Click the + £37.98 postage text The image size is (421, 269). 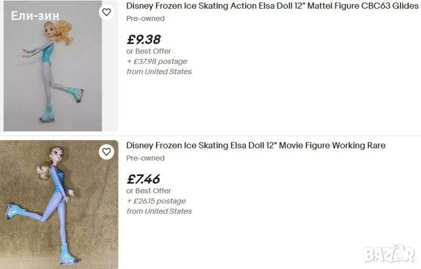point(156,61)
